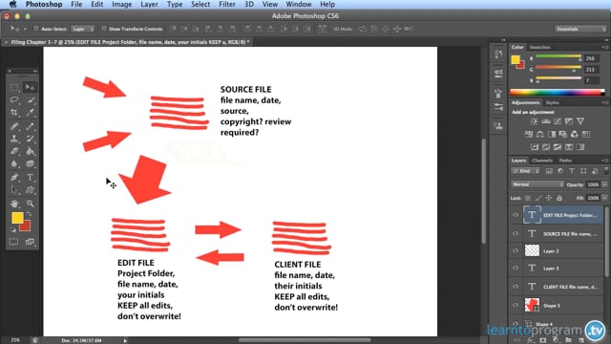Image resolution: width=611 pixels, height=344 pixels.
Task: Select the Custom Shape tool
Action: 30,190
